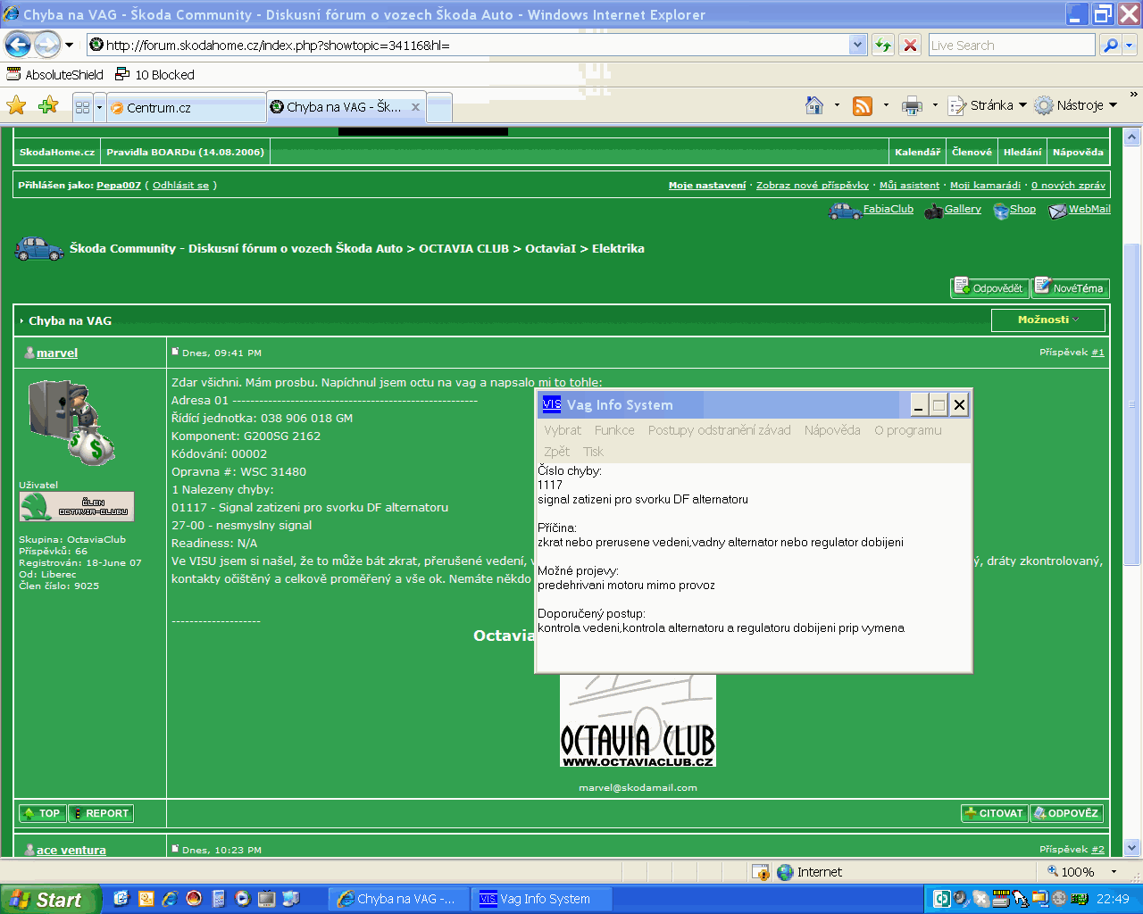The height and width of the screenshot is (914, 1143).
Task: Click the media player quick launch icon
Action: [x=242, y=899]
